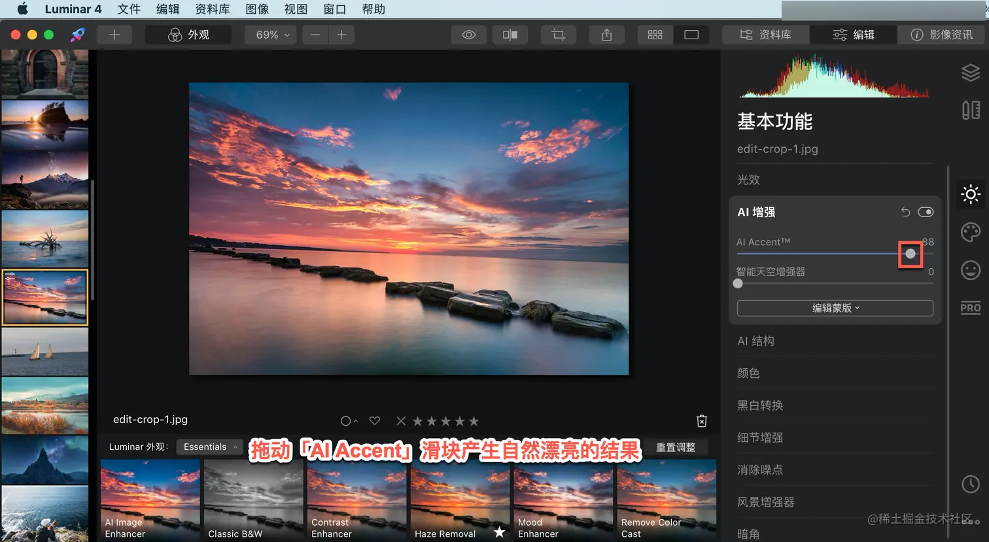Open the 69% zoom level dropdown
The width and height of the screenshot is (989, 542).
pos(271,35)
